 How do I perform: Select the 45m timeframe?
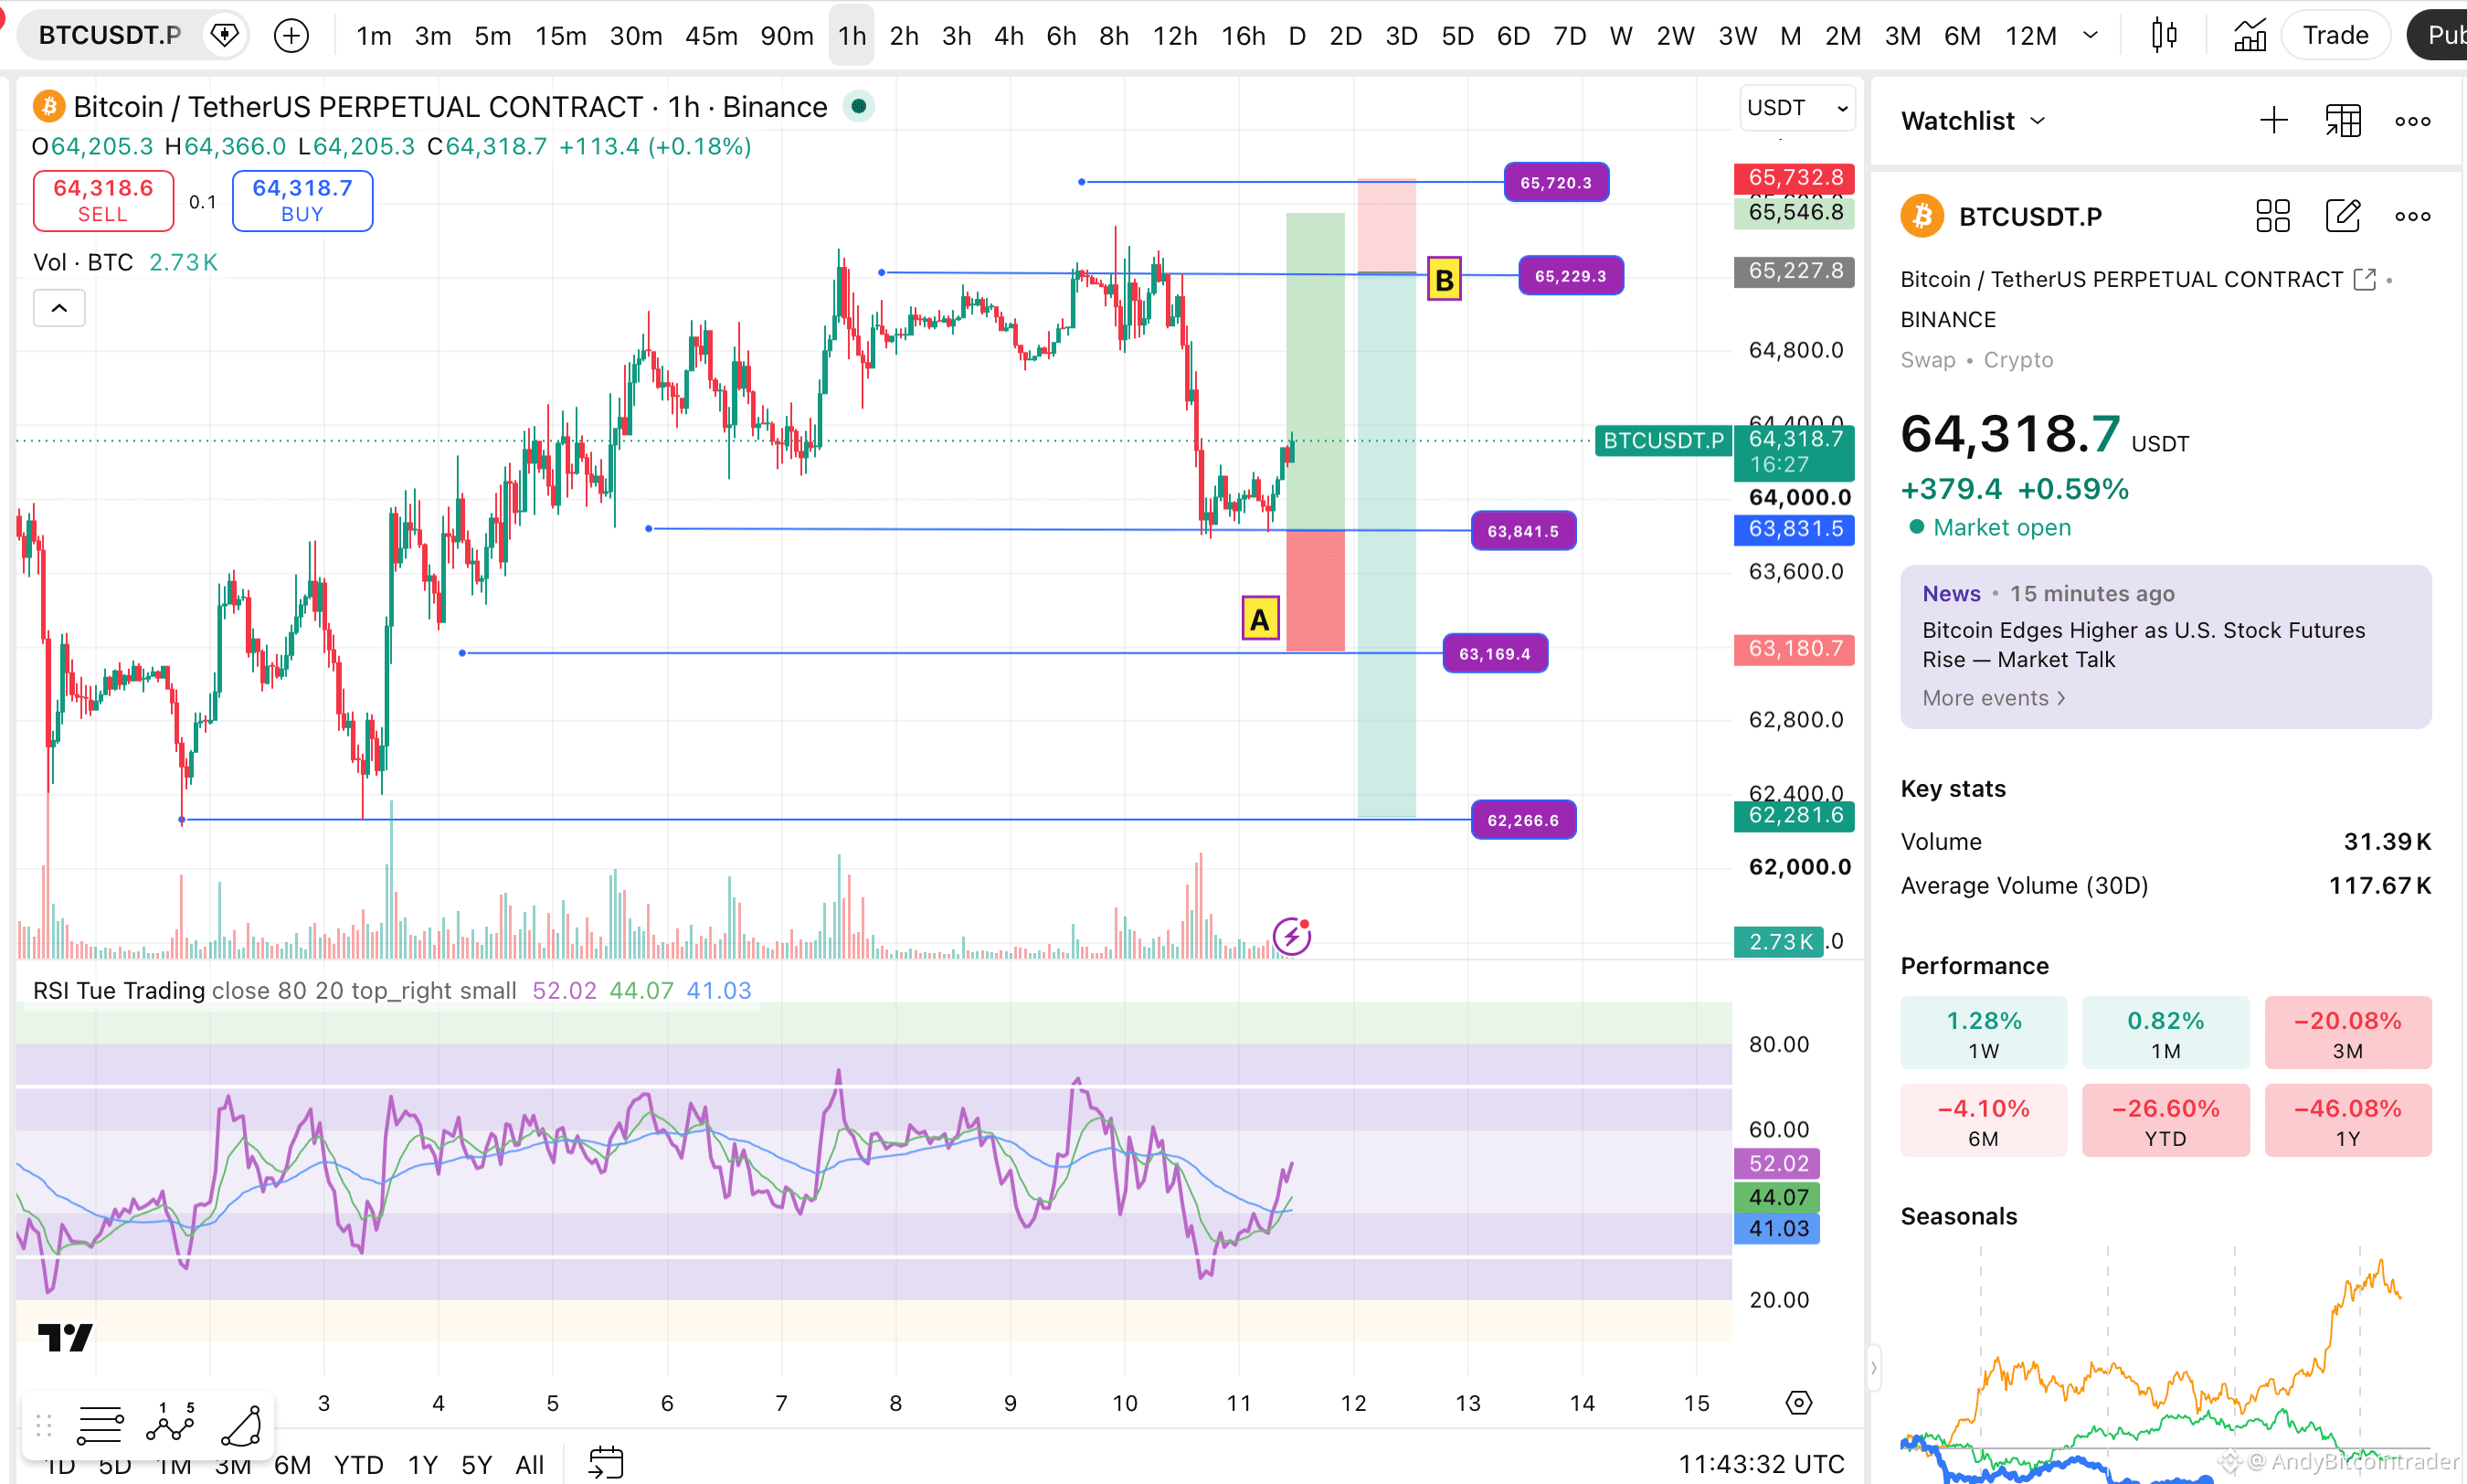click(x=711, y=36)
